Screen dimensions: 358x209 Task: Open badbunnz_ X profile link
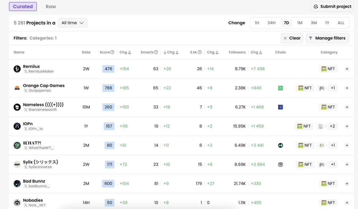pyautogui.click(x=37, y=186)
